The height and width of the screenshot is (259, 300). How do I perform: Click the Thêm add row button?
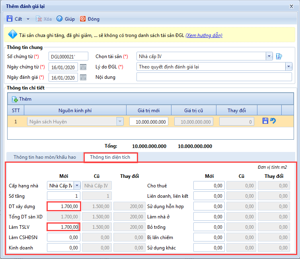click(21, 99)
